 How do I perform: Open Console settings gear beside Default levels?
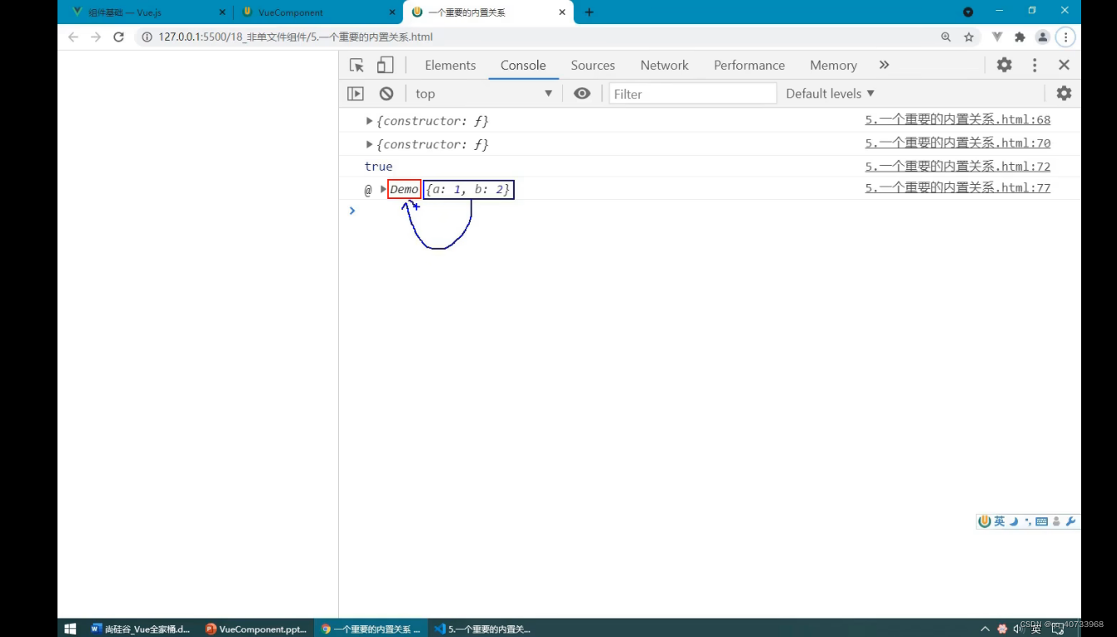[x=1064, y=93]
